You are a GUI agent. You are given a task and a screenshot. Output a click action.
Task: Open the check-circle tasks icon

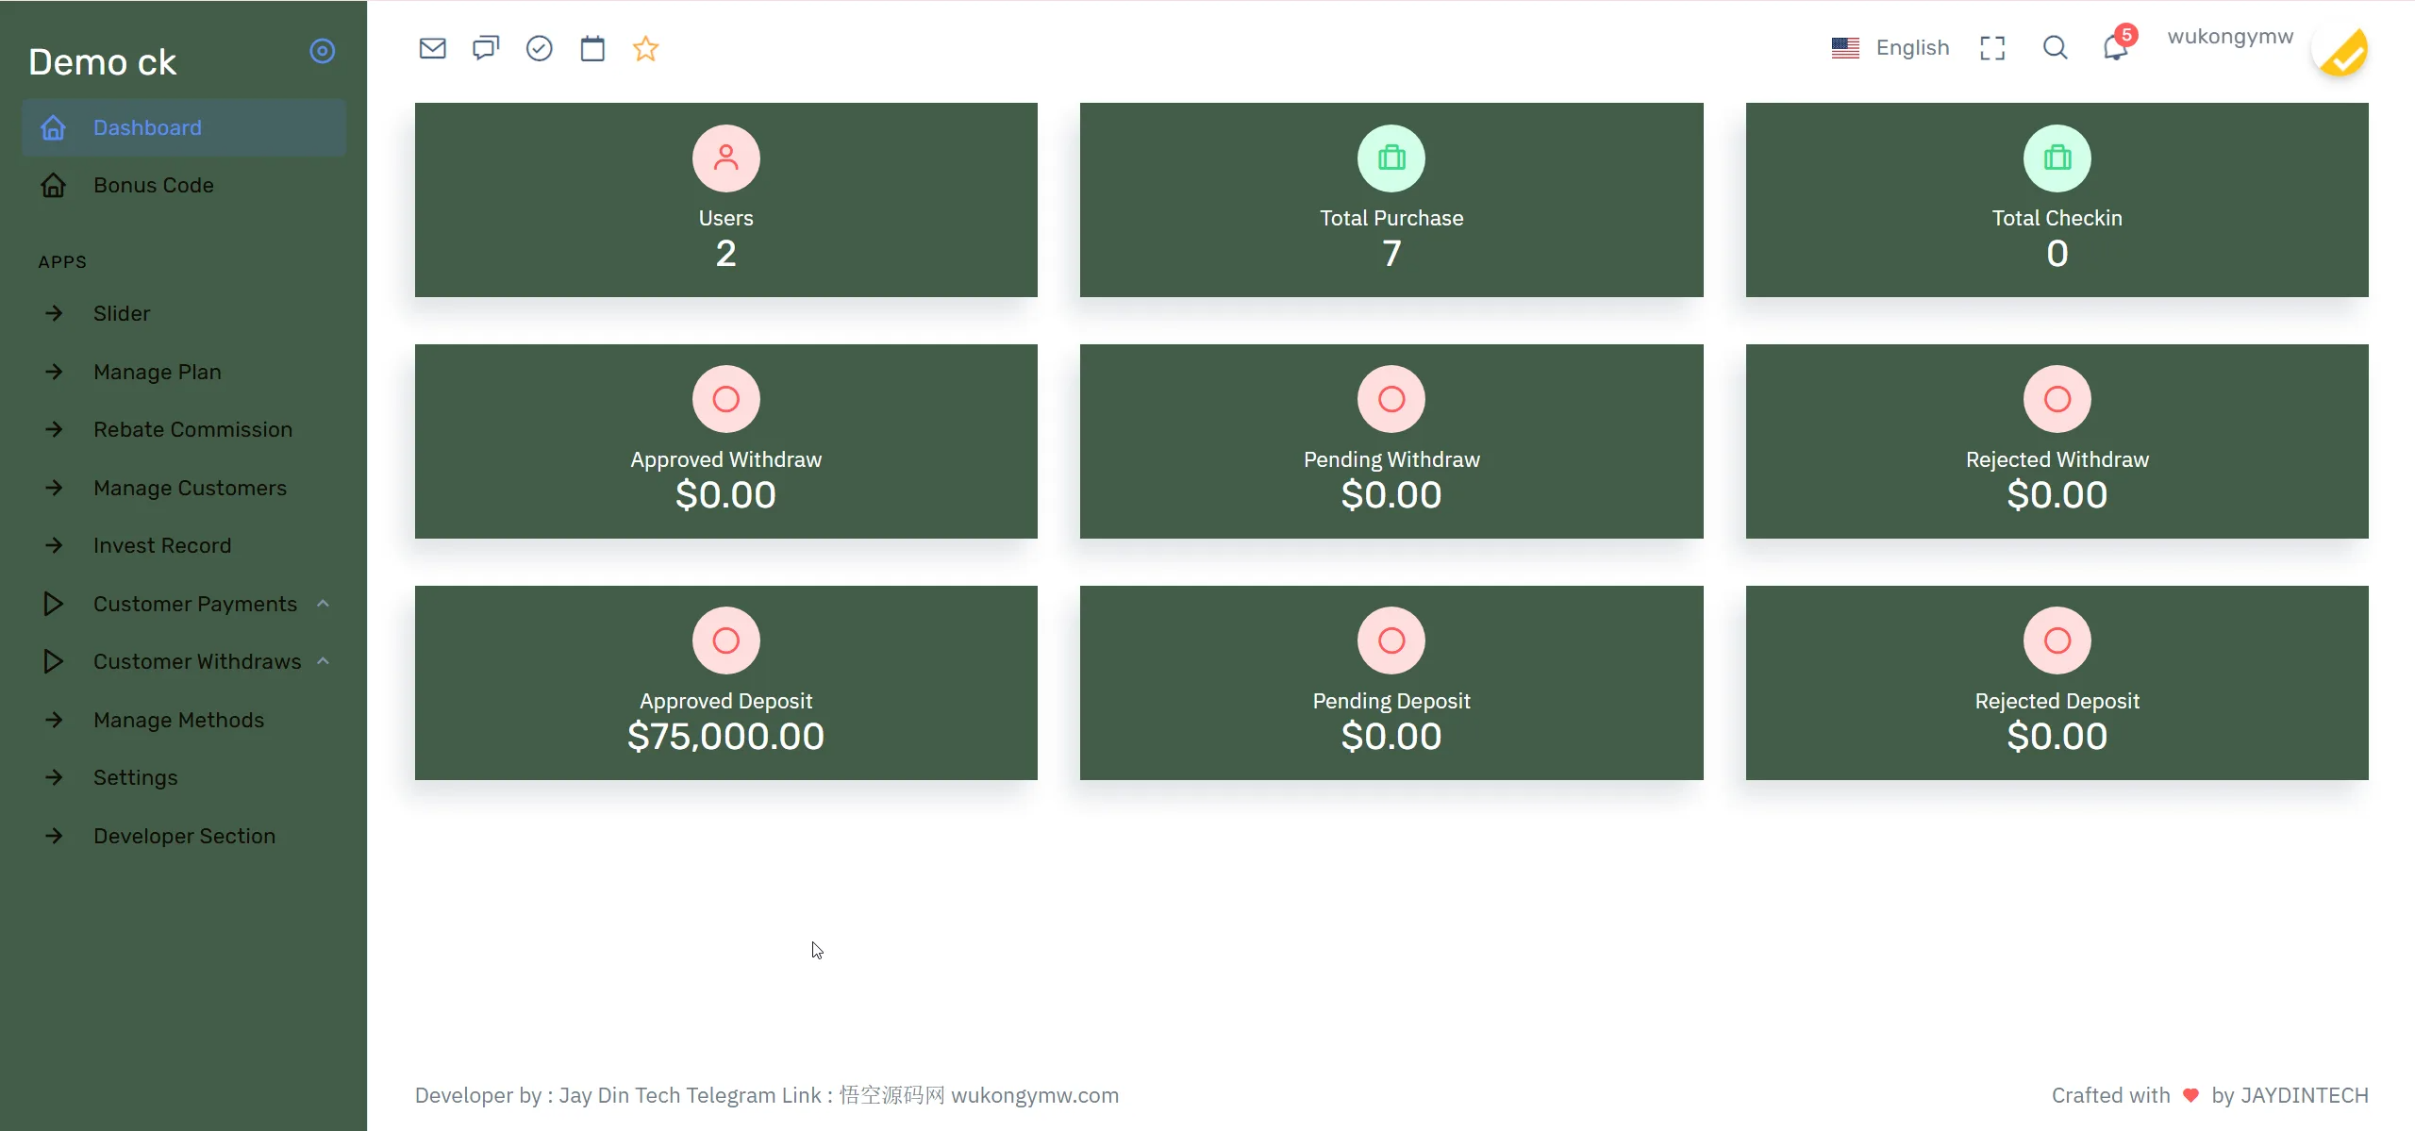click(x=539, y=48)
